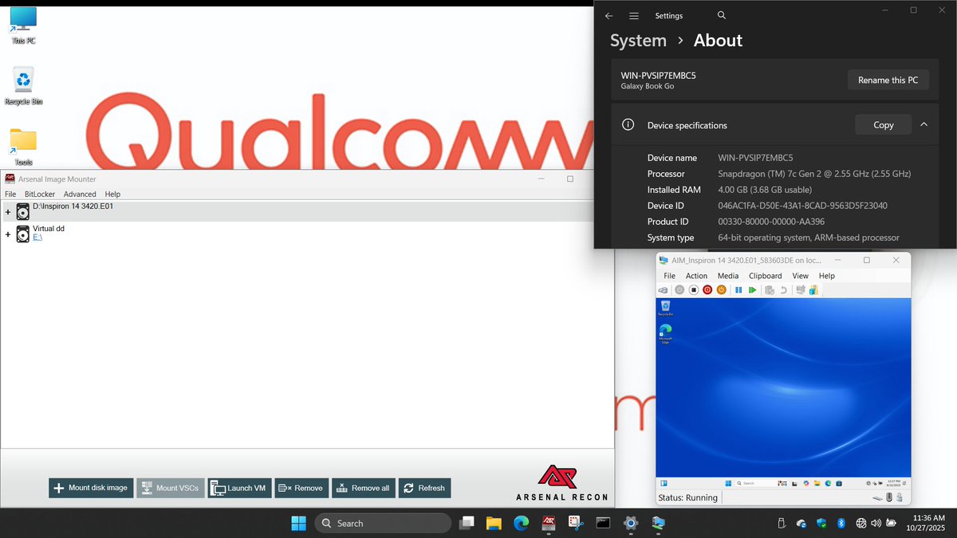This screenshot has height=538, width=957.
Task: Open the File menu in the VM window
Action: click(x=670, y=276)
